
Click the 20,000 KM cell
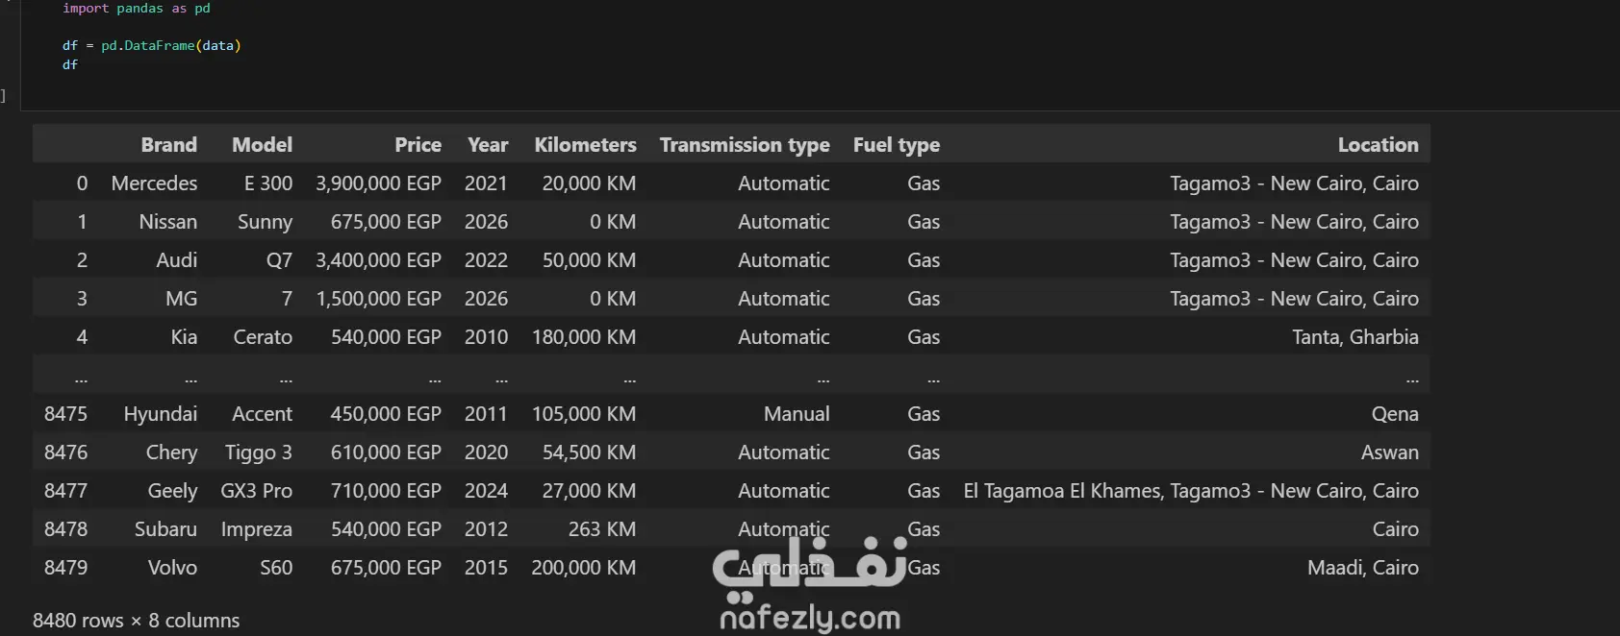click(589, 183)
